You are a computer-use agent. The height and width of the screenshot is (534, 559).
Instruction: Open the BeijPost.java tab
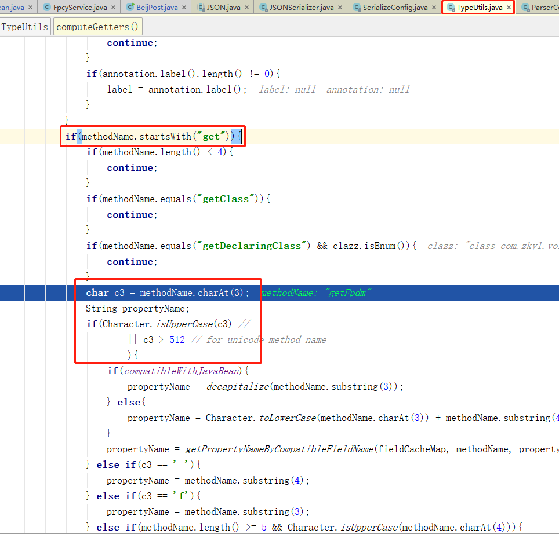click(158, 8)
